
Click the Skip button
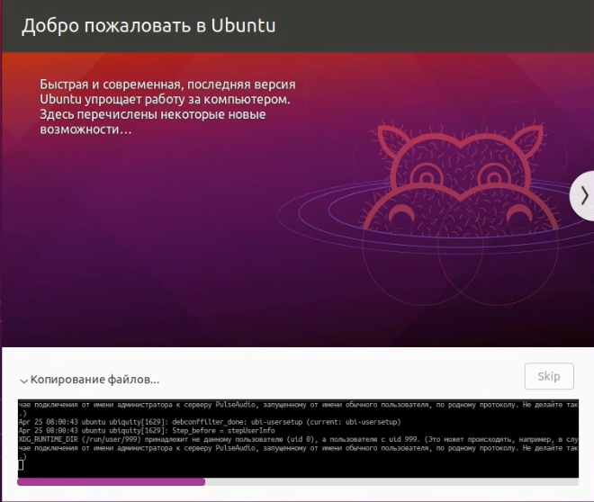549,376
